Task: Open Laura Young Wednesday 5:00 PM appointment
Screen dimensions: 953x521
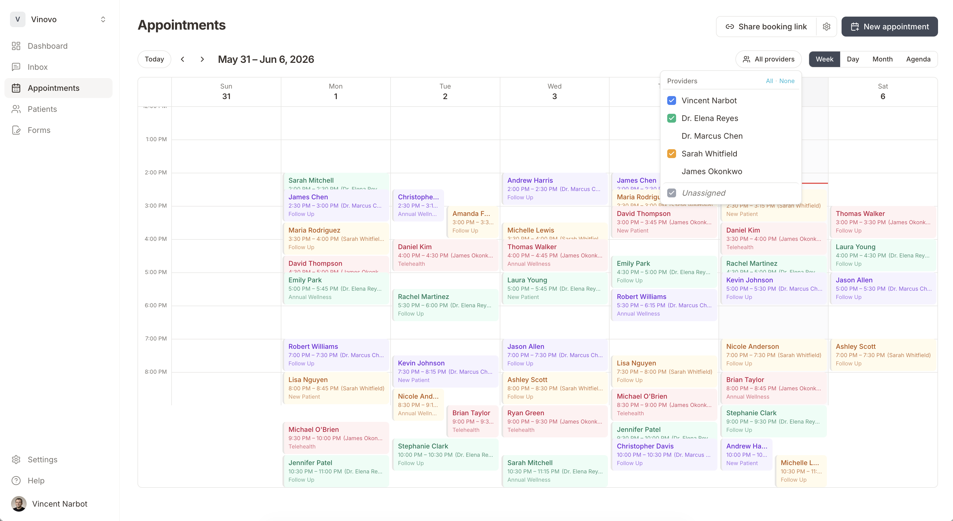Action: (555, 288)
